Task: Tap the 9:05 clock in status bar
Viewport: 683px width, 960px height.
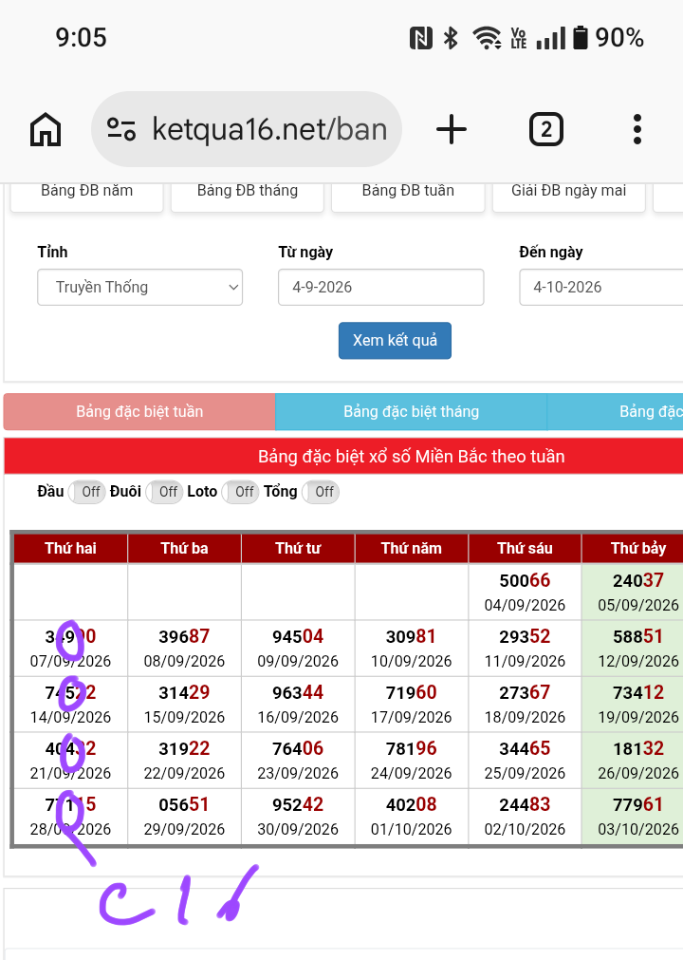Action: pos(82,38)
